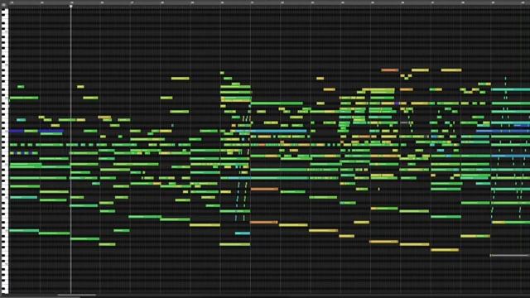This screenshot has height=298, width=530.
Task: Click the small corner button above the piano keyboard
Action: (3, 5)
